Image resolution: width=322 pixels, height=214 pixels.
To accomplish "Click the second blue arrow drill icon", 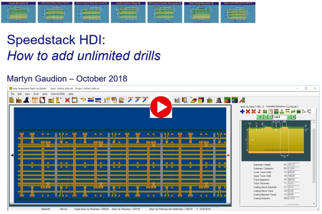I will tap(137, 100).
